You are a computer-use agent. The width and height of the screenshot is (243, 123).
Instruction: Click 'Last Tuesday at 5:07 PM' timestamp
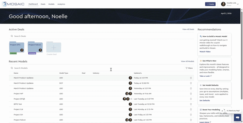click(x=144, y=99)
